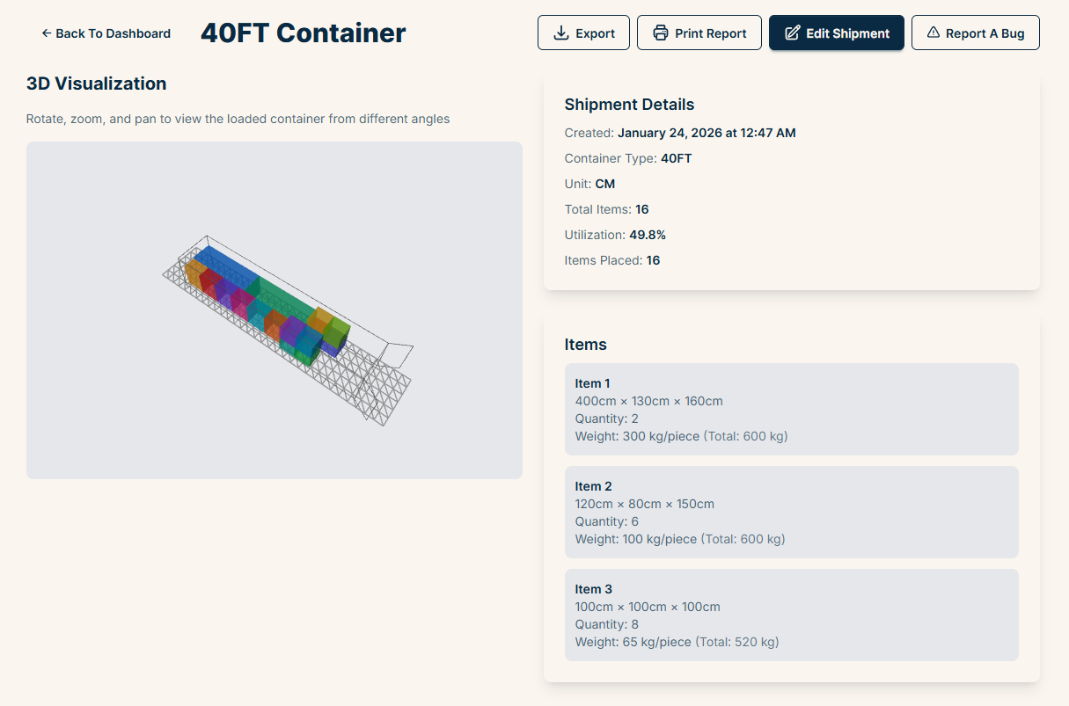The image size is (1069, 706).
Task: Click the Utilization 49.8% value
Action: click(647, 235)
